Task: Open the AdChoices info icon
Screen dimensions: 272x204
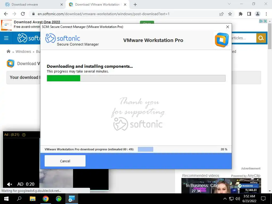Action: (x=261, y=21)
